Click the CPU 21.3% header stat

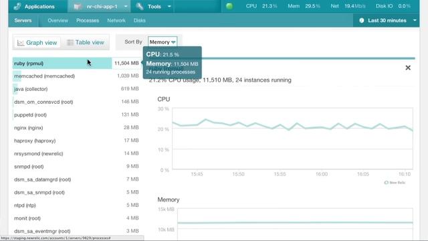pyautogui.click(x=261, y=6)
